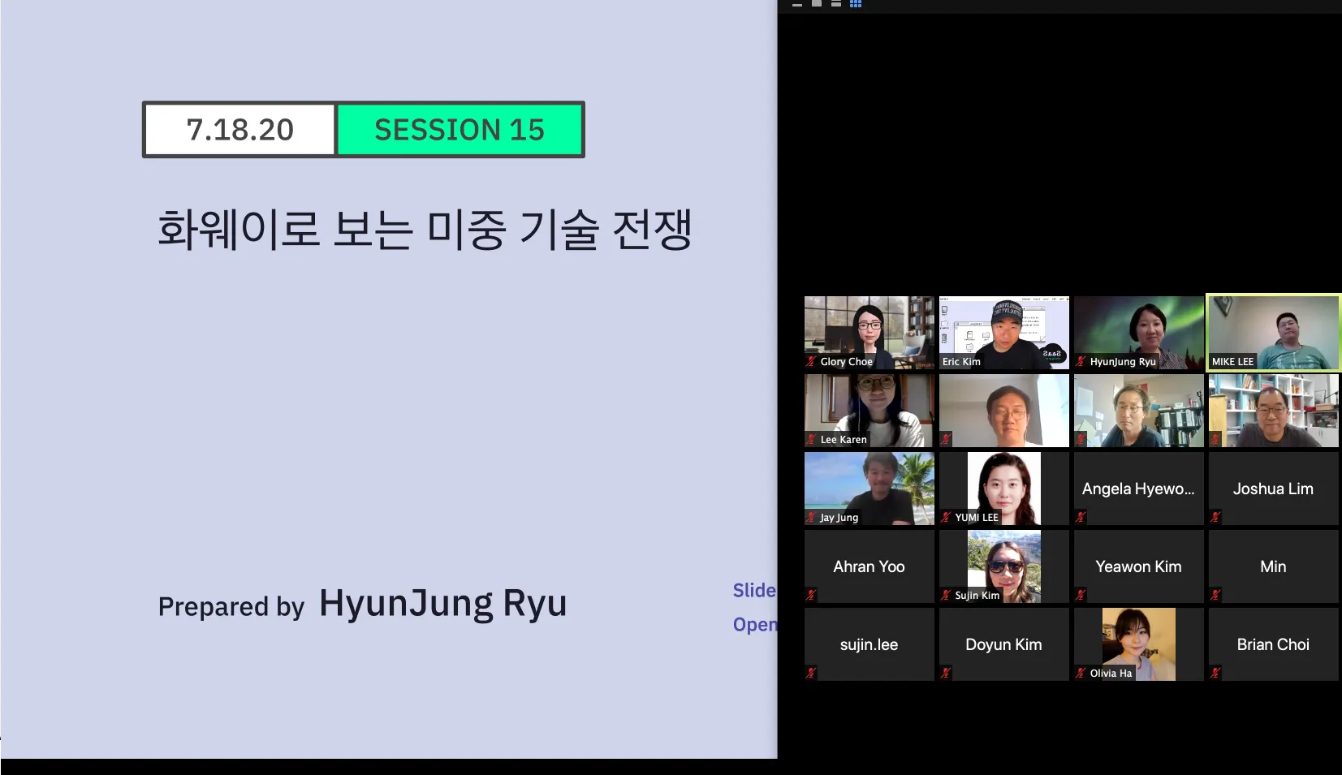
Task: Select Eric Kim's video tile
Action: tap(1004, 333)
